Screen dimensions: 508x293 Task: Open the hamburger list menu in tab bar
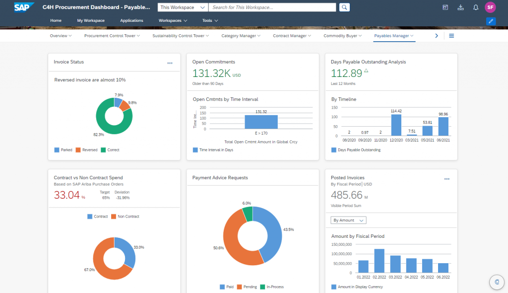(451, 36)
